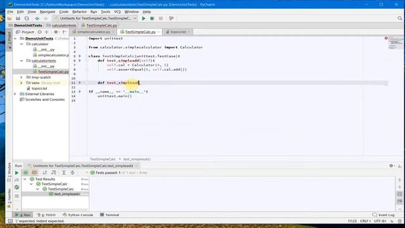The height and width of the screenshot is (228, 405).
Task: Open the Structure side tool window
Action: [x=9, y=172]
